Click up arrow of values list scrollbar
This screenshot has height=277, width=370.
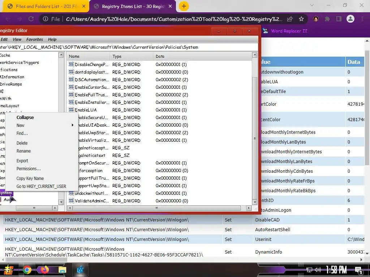[255, 55]
